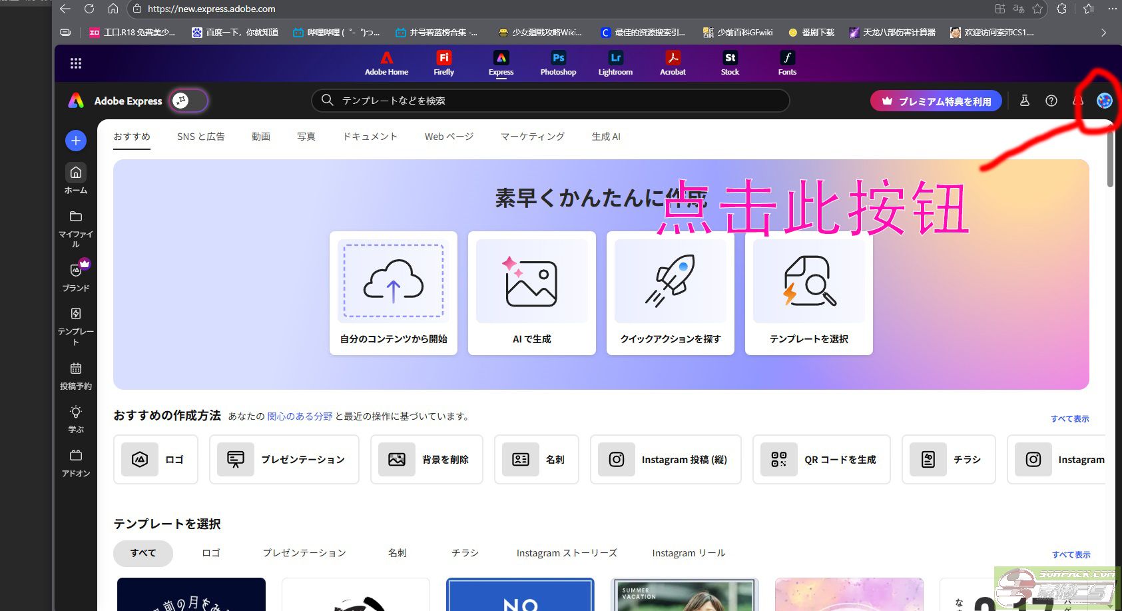Click the blue plus create button

coord(76,141)
